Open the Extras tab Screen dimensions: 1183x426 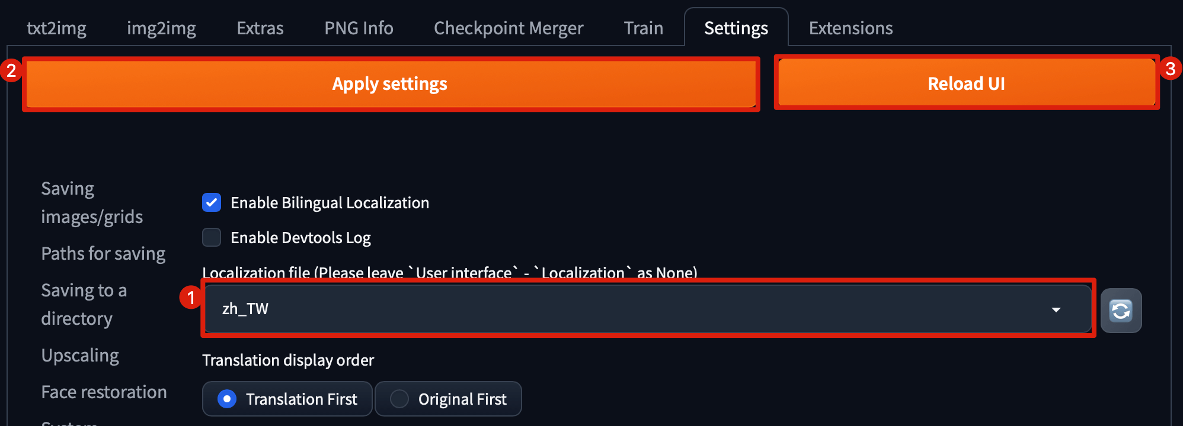[260, 28]
